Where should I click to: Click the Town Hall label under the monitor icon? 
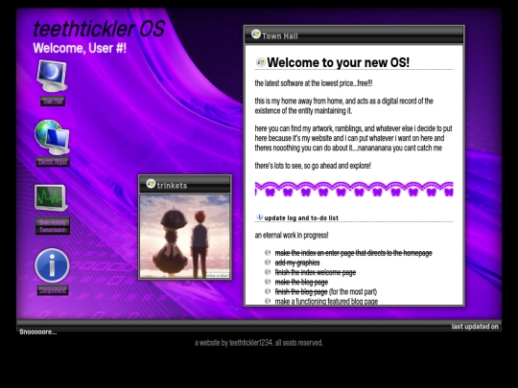point(53,101)
